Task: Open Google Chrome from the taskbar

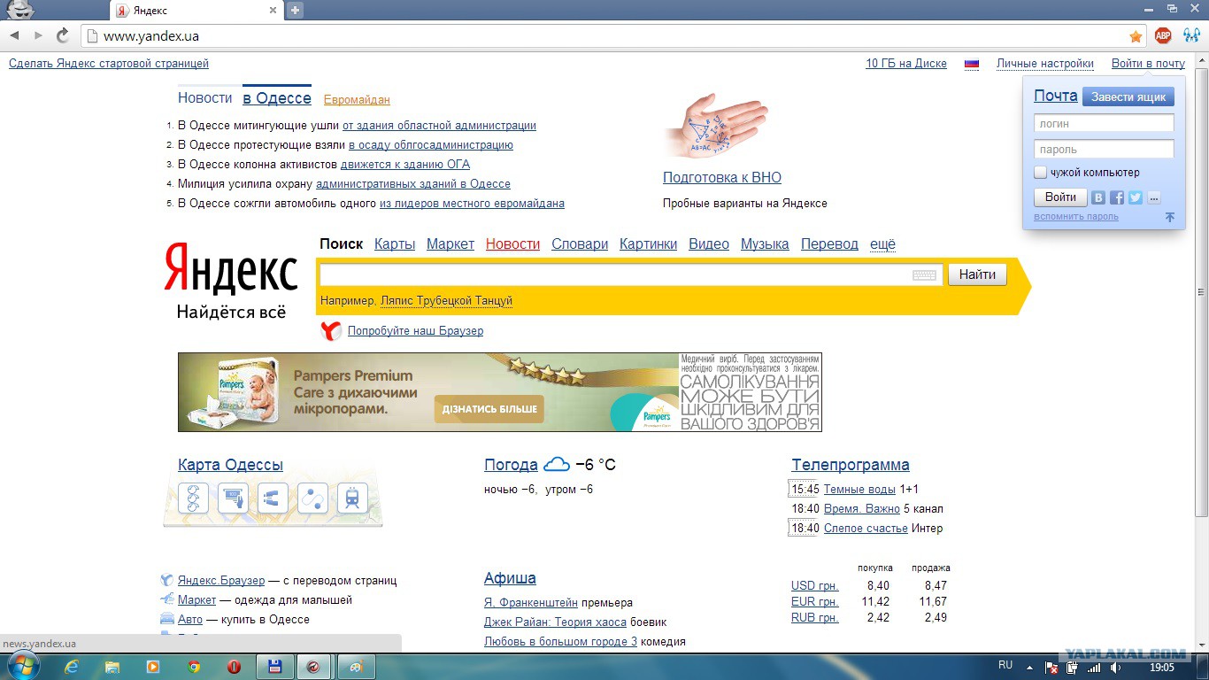Action: tap(194, 667)
